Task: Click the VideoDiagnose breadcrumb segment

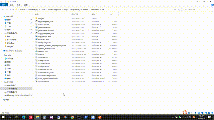Action: pyautogui.click(x=54, y=10)
